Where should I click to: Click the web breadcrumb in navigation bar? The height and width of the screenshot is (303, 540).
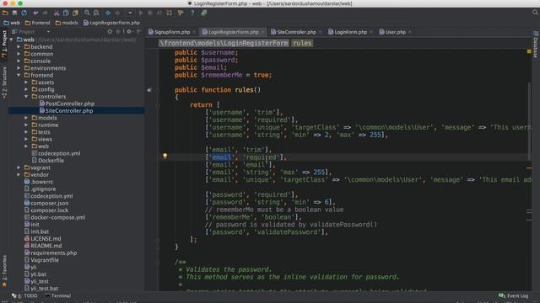12,23
